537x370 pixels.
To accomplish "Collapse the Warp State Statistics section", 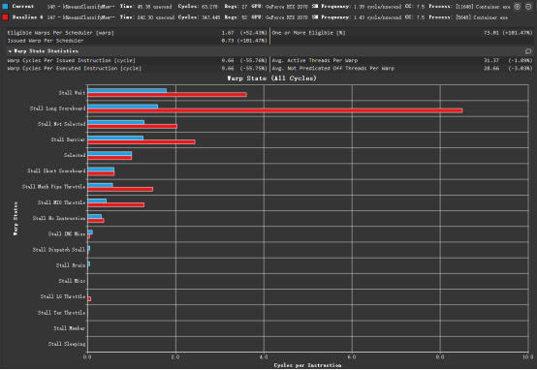I will click(11, 51).
